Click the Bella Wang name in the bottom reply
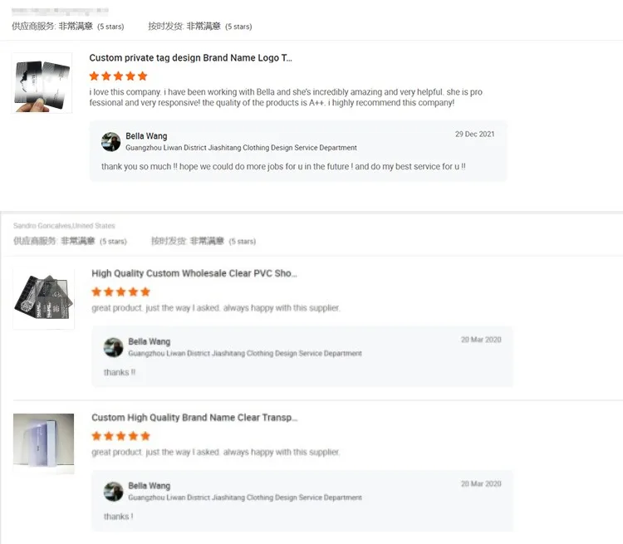 (149, 486)
